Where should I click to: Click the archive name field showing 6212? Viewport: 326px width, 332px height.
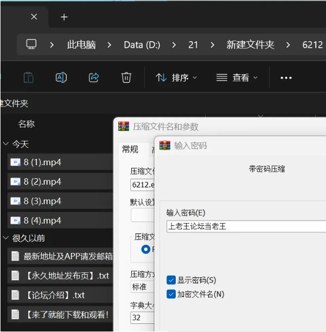(142, 185)
